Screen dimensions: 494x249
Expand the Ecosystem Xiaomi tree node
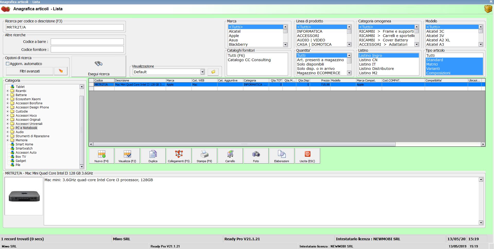[x=7, y=99]
